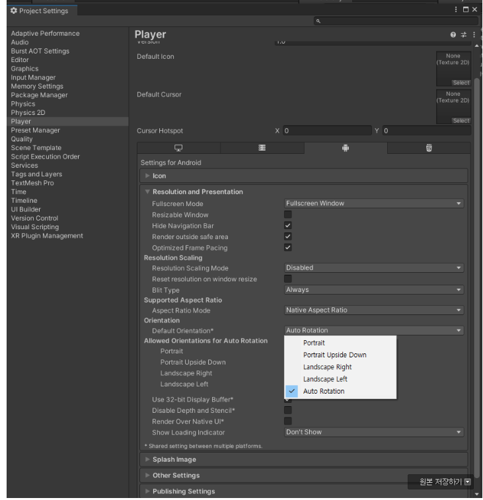The image size is (483, 500).
Task: Open the Aspect Ratio Mode dropdown
Action: pos(374,310)
